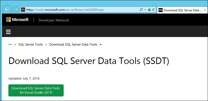Click Download SQL Server Data Tools breadcrumb
The image size is (208, 101).
tap(73, 45)
